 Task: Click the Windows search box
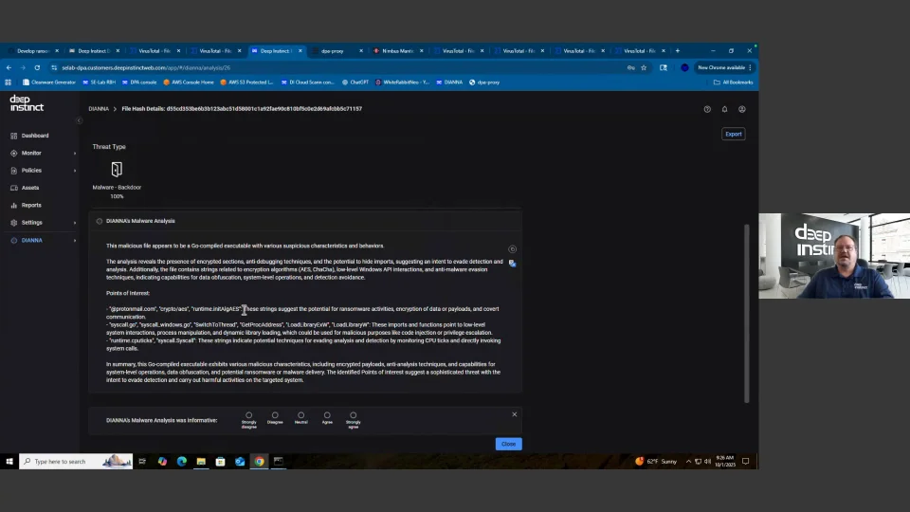point(76,462)
